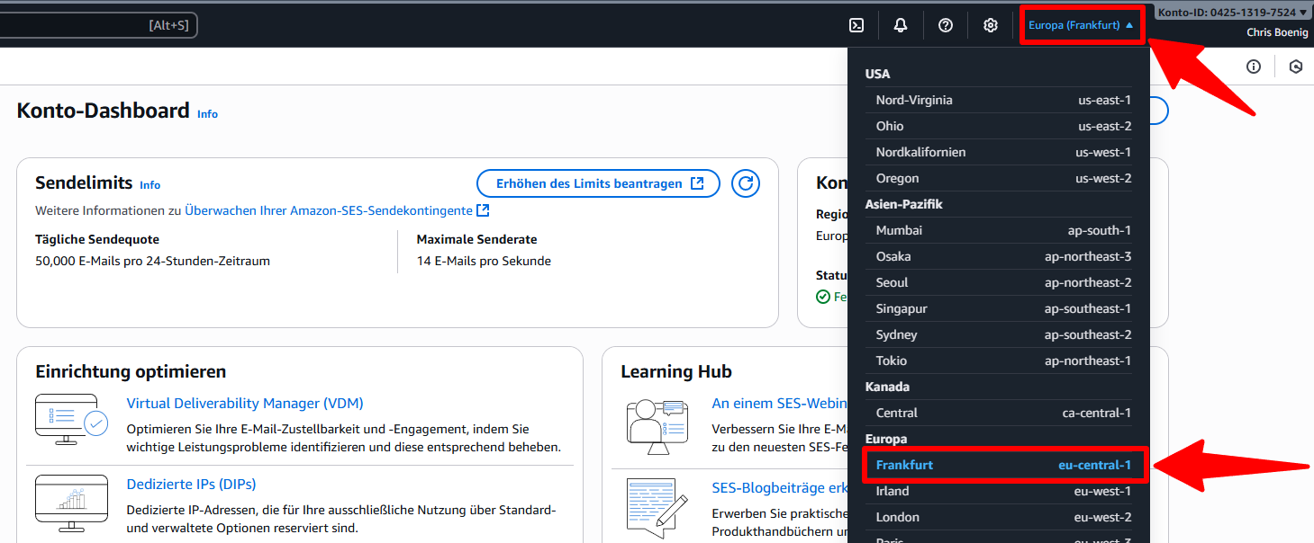
Task: Collapse the Europa (Frankfurt) region dropdown
Action: 1081,25
